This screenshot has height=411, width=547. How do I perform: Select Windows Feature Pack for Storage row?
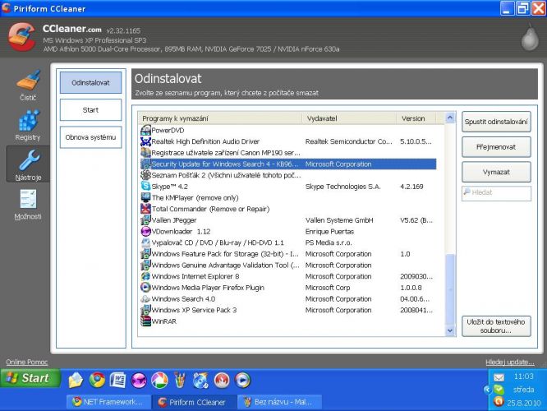tap(288, 254)
